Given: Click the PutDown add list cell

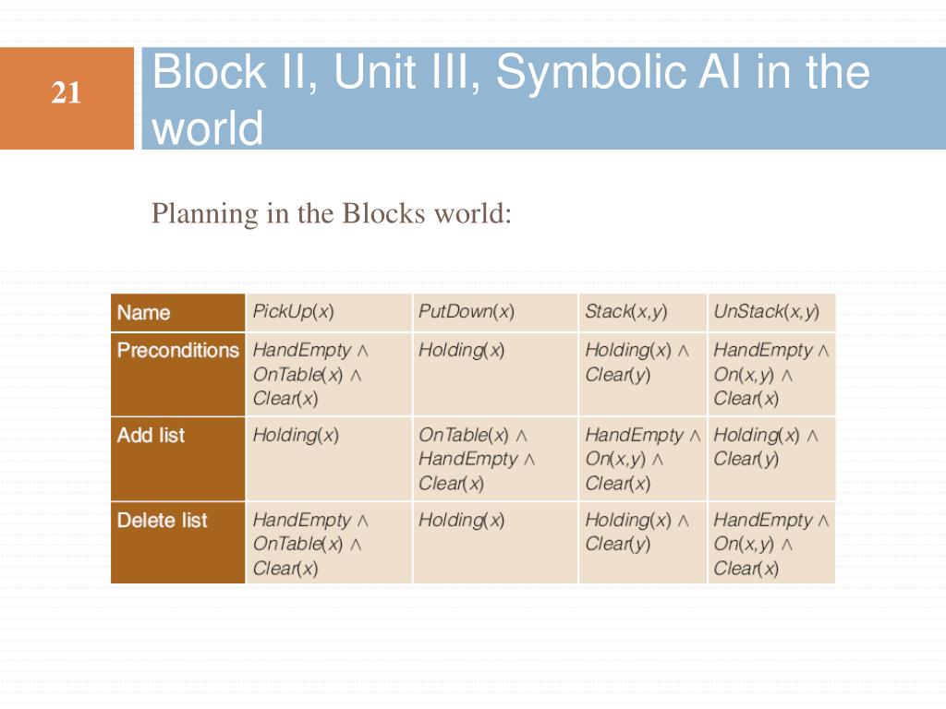Looking at the screenshot, I should (495, 459).
